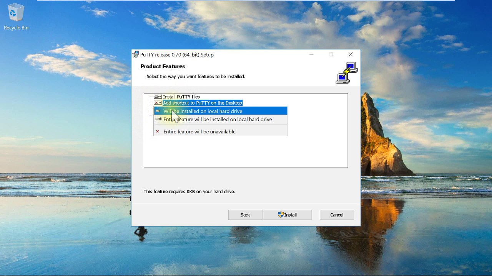
Task: Click the 'This feature requires 0KB' text
Action: pos(189,191)
